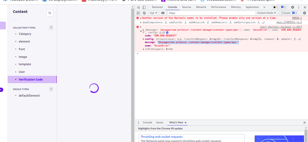Open DevTools three-dot customize menu
The height and width of the screenshot is (142, 308).
point(298,7)
